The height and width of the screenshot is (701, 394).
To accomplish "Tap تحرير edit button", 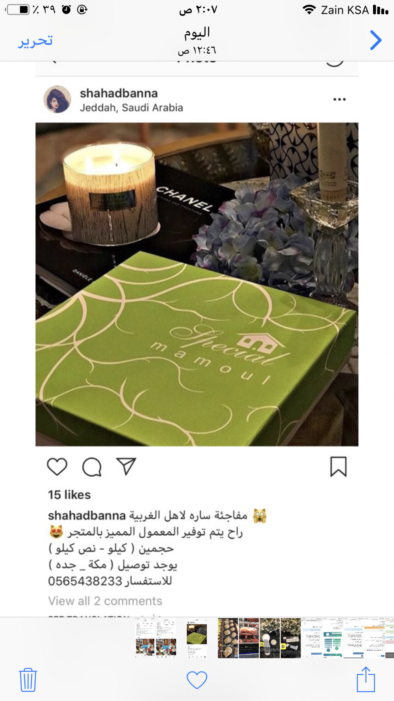I will (x=35, y=41).
